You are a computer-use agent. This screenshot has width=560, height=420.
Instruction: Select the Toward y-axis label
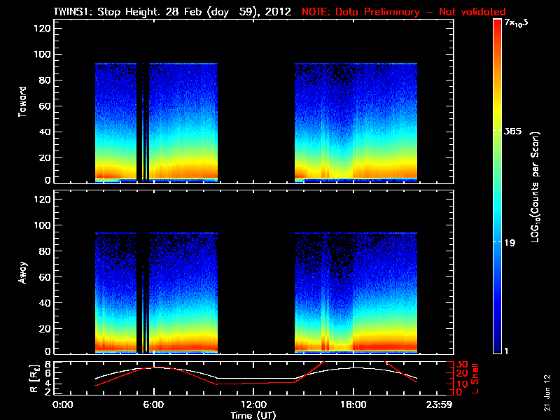(x=22, y=103)
